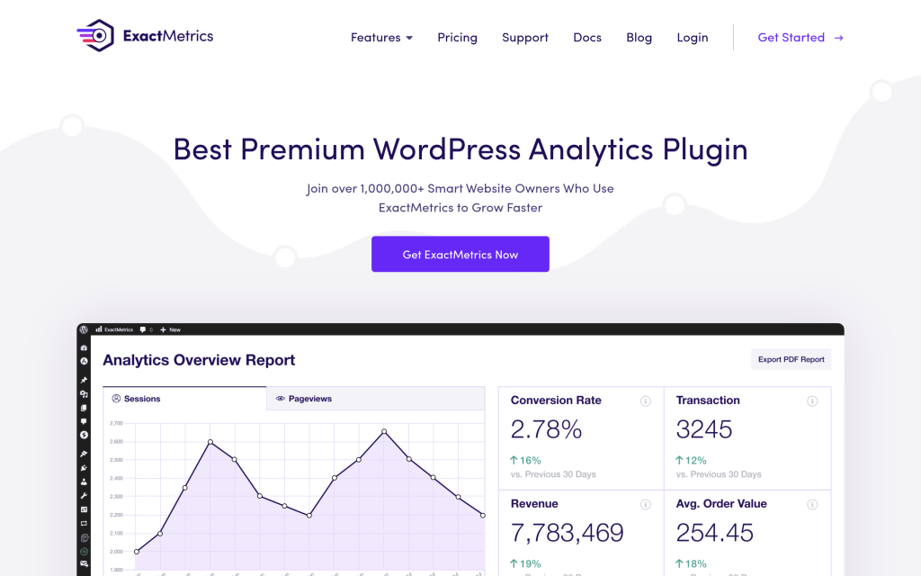Viewport: 921px width, 576px height.
Task: Click the 7,783,469 revenue value
Action: click(x=567, y=533)
